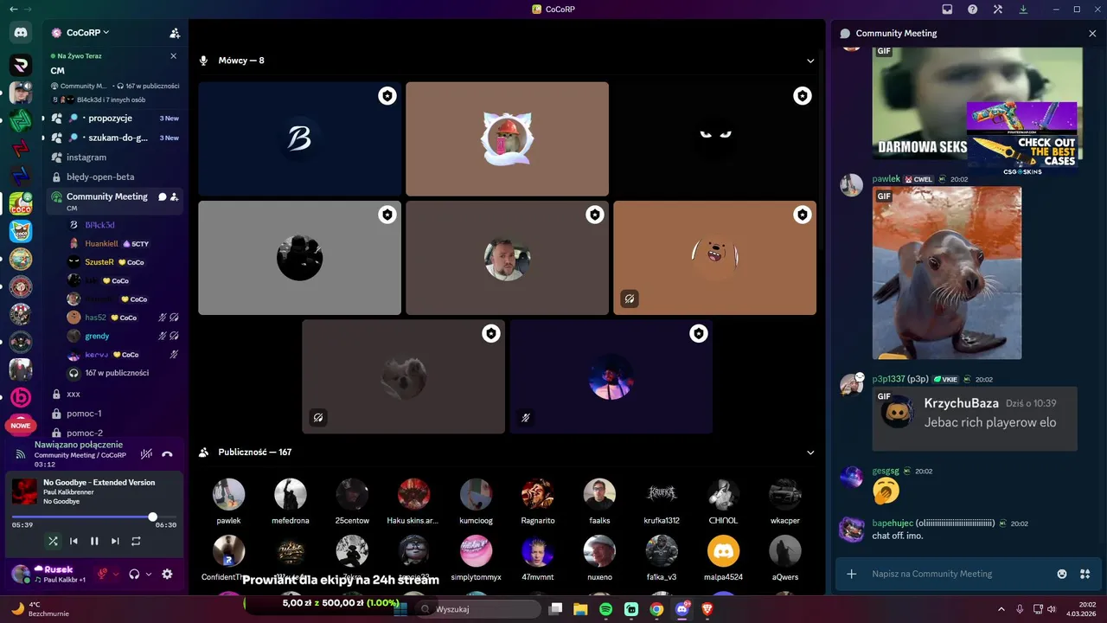
Task: Show hidden system tray icons chevron
Action: [x=1001, y=609]
